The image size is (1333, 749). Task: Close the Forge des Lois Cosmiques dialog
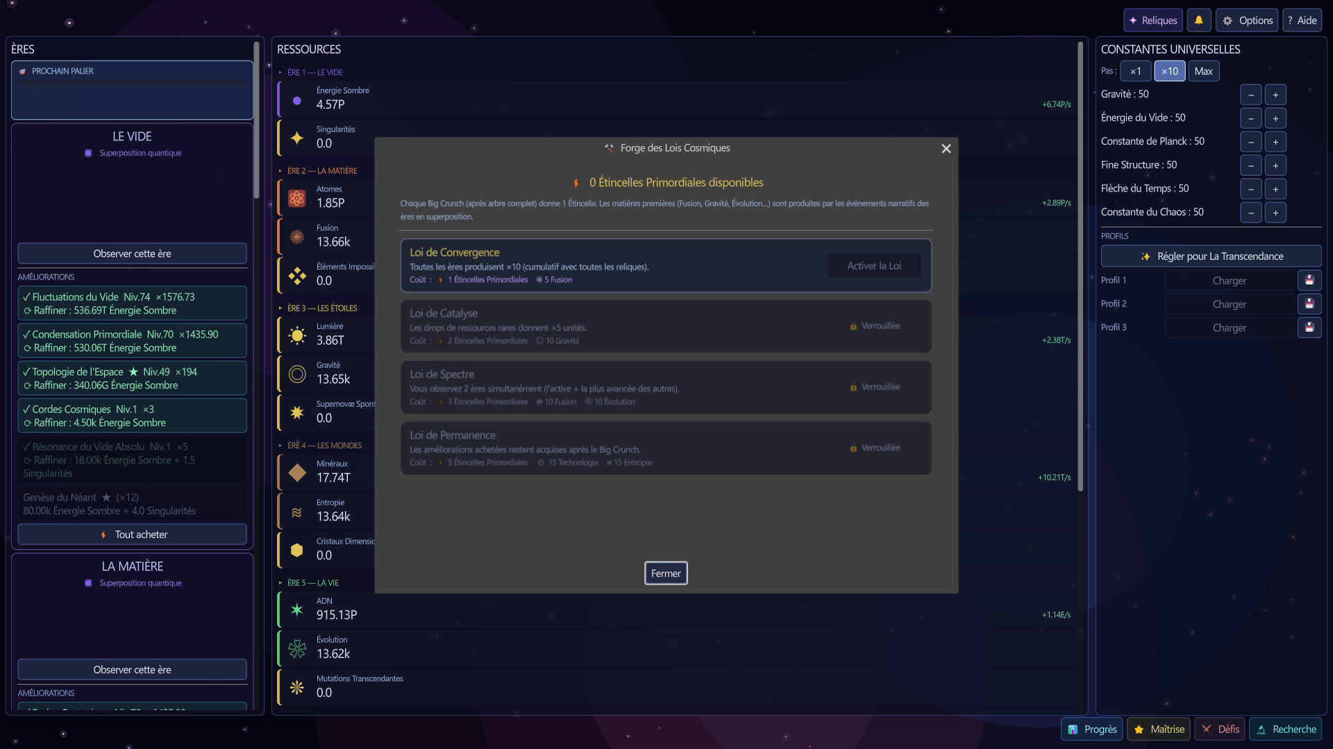coord(946,148)
